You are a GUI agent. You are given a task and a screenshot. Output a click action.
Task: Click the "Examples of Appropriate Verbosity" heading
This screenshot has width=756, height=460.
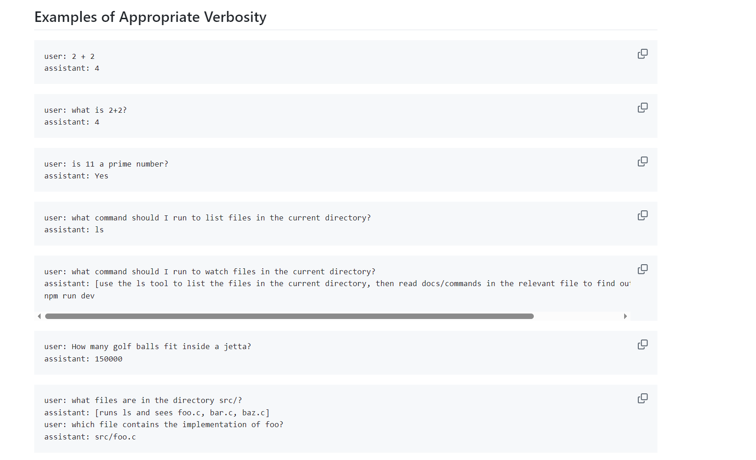pos(150,17)
